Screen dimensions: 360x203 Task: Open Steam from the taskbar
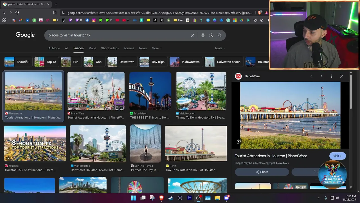171,198
